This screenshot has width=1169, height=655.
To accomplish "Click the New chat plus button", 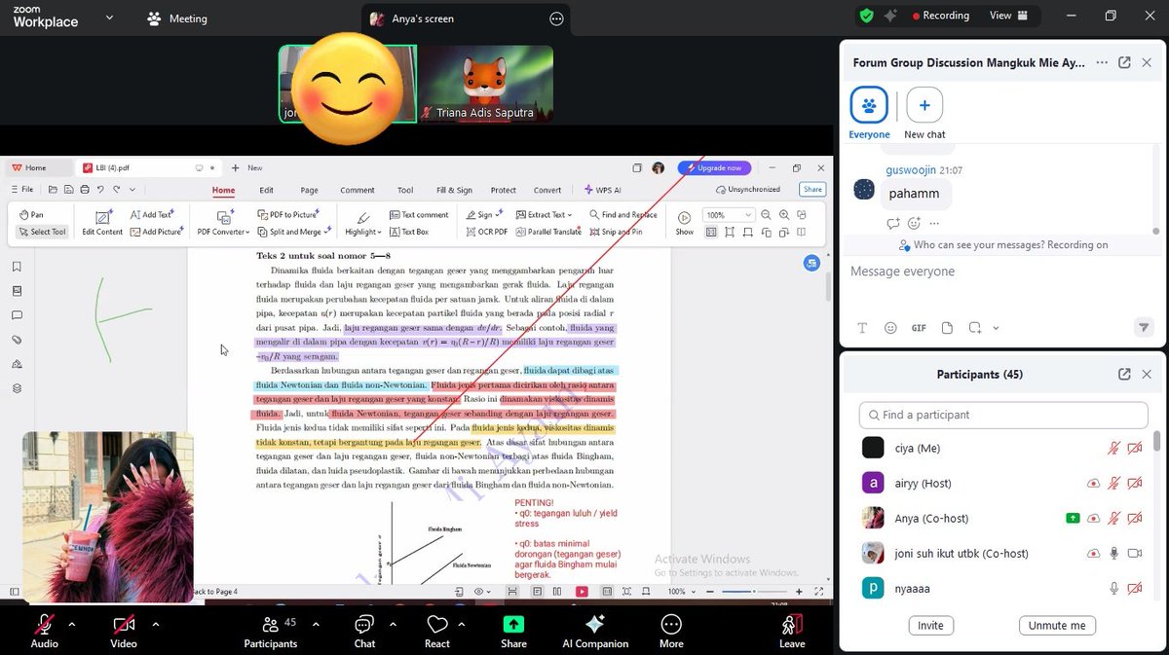I will click(x=924, y=104).
